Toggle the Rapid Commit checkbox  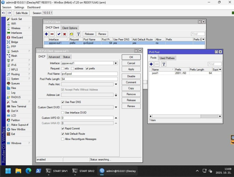pyautogui.click(x=63, y=129)
